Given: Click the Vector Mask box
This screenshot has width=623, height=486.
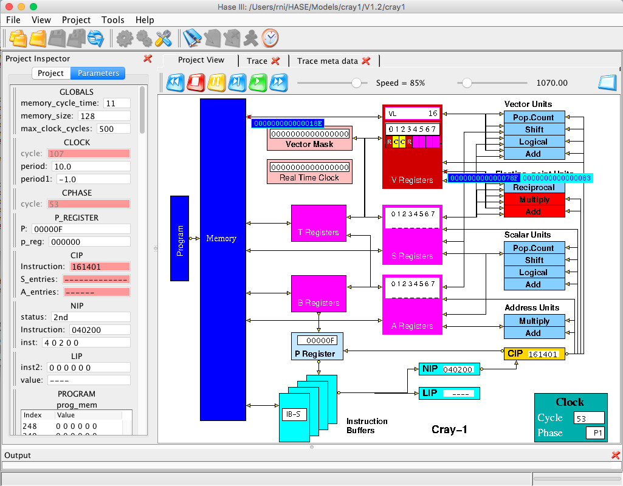Looking at the screenshot, I should coord(309,138).
